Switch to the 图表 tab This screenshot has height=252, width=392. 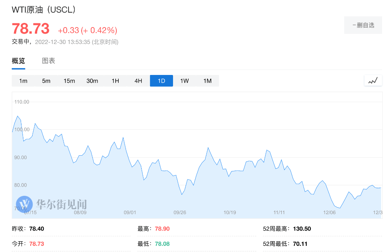49,61
